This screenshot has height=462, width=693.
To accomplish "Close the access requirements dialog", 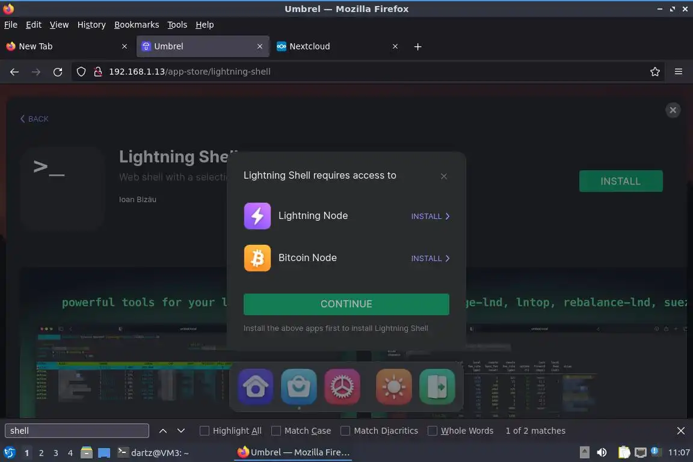I will point(444,176).
